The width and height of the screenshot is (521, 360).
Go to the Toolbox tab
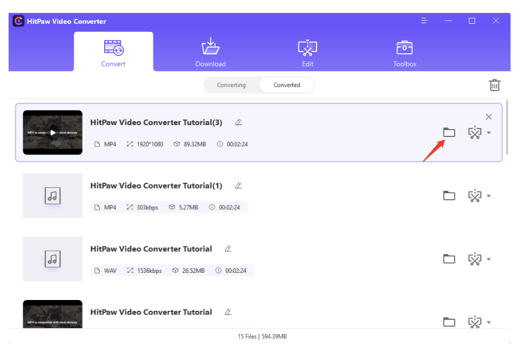point(404,52)
